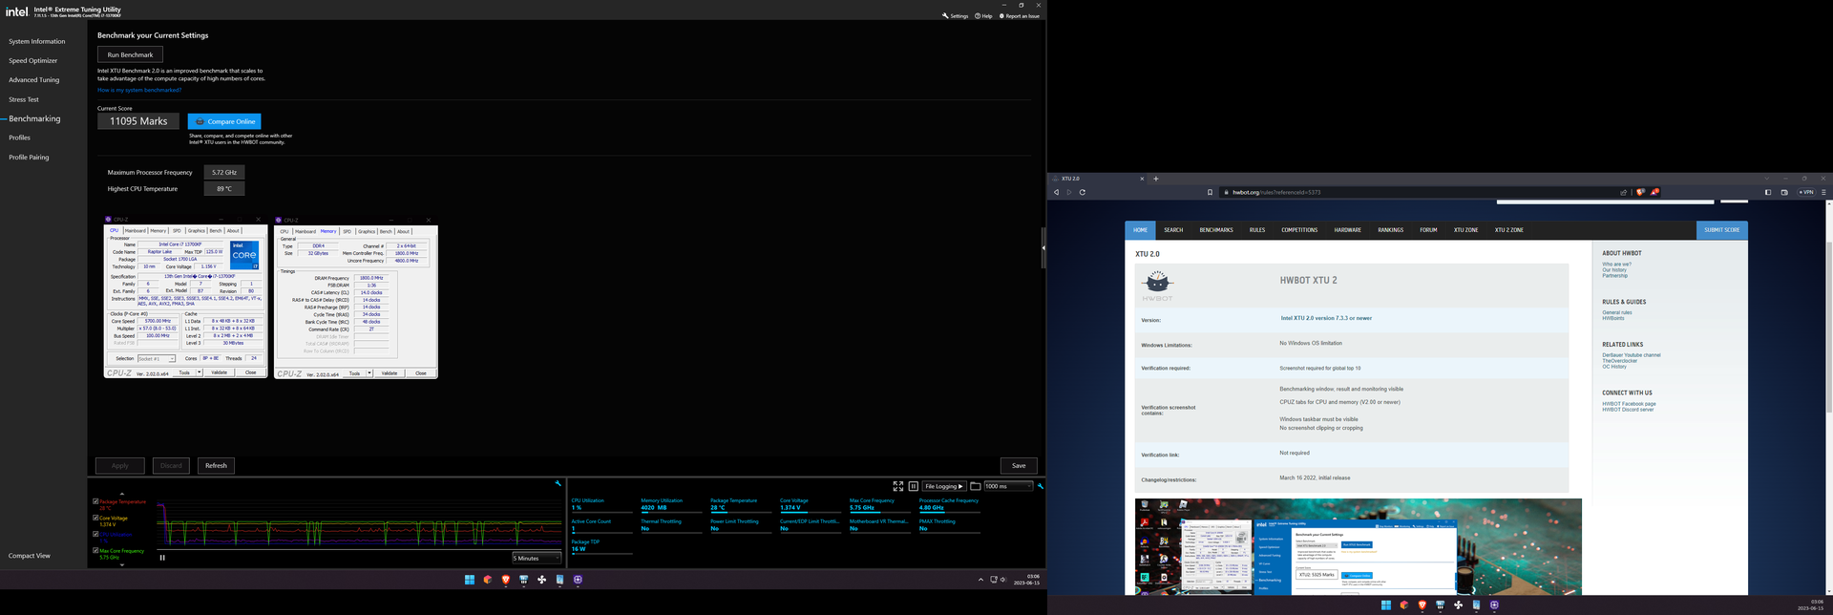Open tab list chevron in browser title bar

tap(1766, 179)
